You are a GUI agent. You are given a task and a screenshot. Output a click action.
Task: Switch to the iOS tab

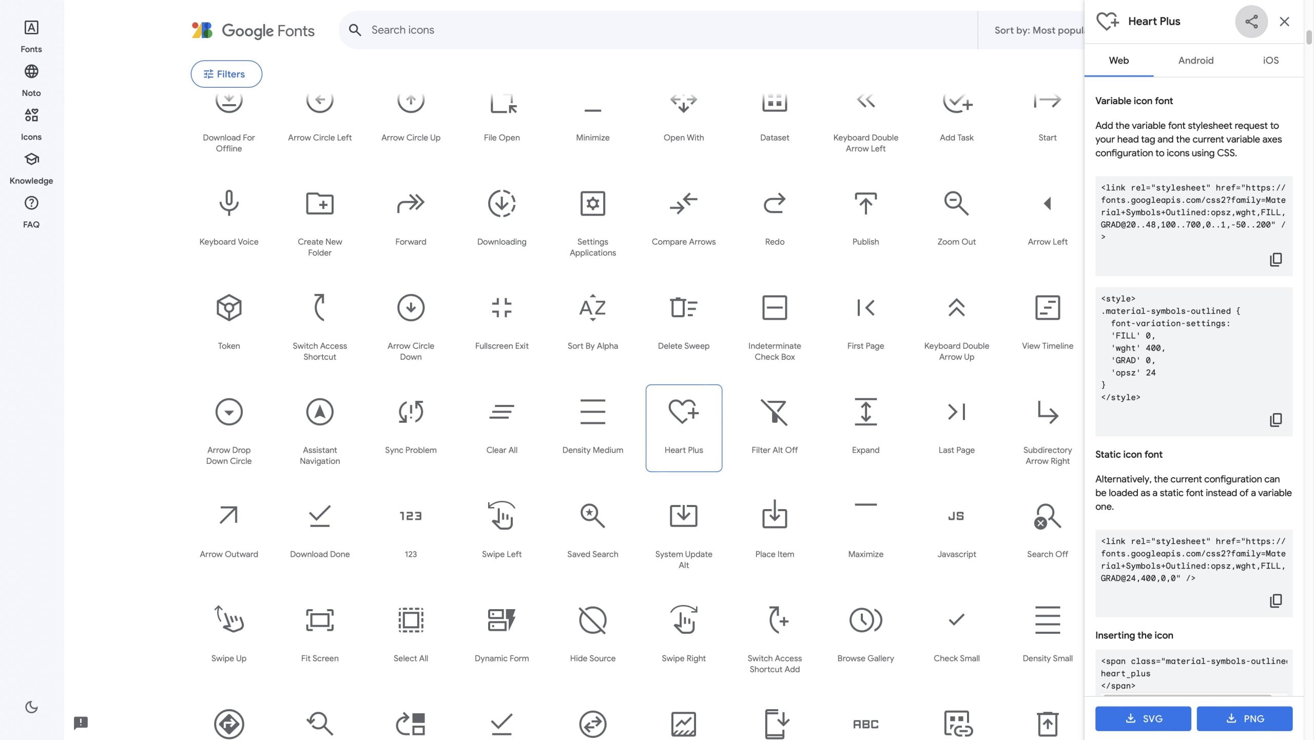pyautogui.click(x=1270, y=61)
